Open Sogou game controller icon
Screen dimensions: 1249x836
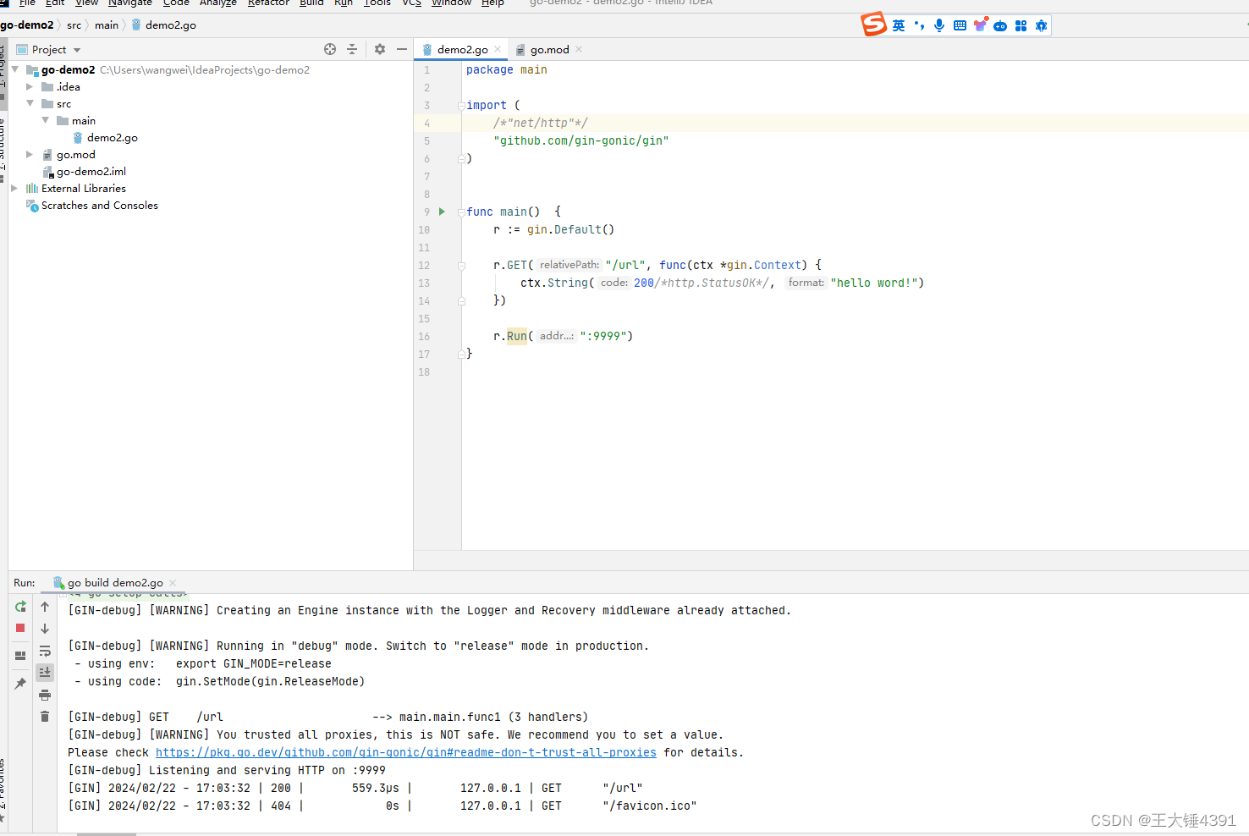(x=1000, y=25)
